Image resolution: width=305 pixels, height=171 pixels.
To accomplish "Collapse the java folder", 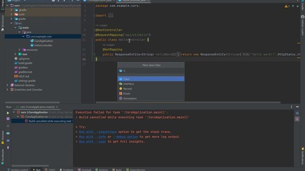I will 20,32.
